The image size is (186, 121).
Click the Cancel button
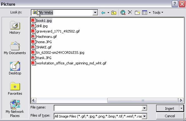pos(170,116)
